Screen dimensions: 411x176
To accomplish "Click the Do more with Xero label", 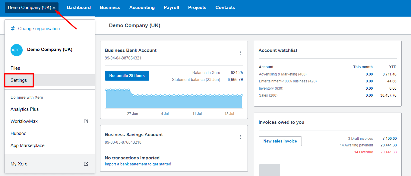I will tap(27, 98).
